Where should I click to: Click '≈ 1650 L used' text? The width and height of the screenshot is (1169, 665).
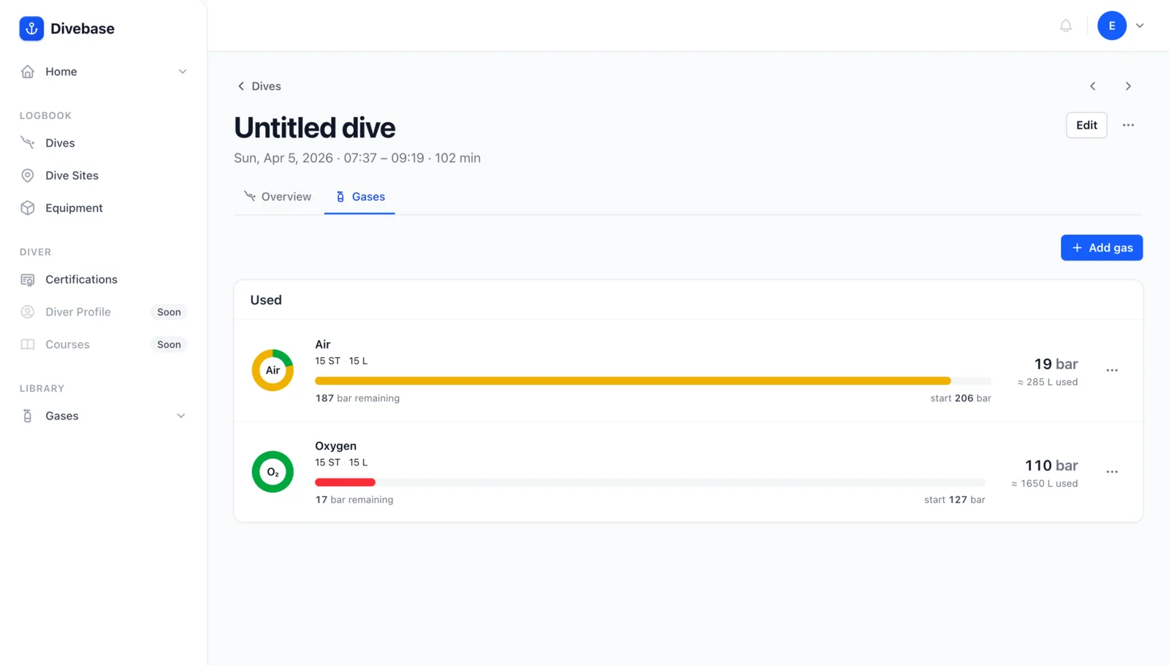(x=1045, y=484)
